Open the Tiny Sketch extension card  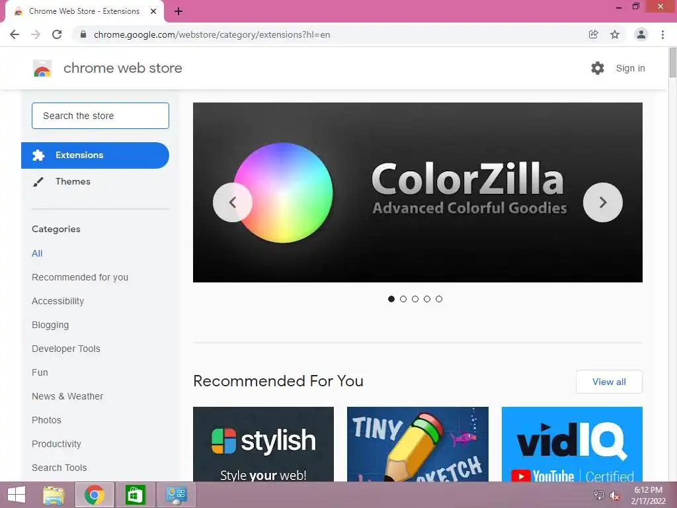[x=418, y=444]
